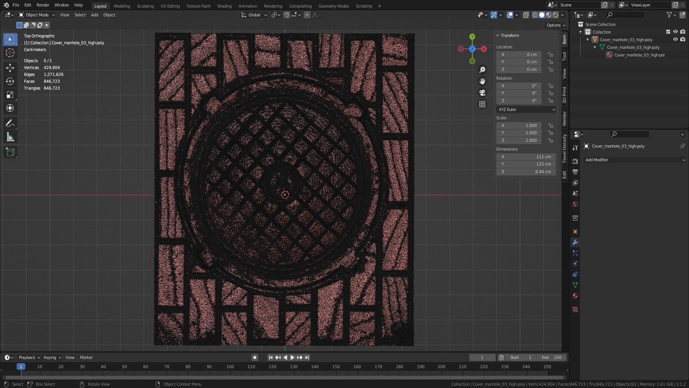Toggle proportional editing
The height and width of the screenshot is (388, 689).
pyautogui.click(x=307, y=15)
